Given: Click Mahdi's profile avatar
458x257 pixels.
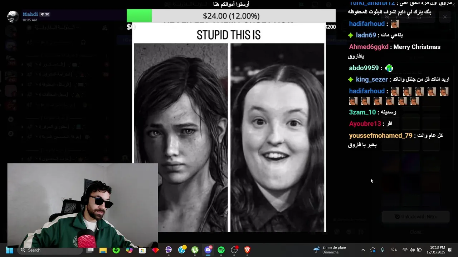Looking at the screenshot, I should tap(13, 16).
